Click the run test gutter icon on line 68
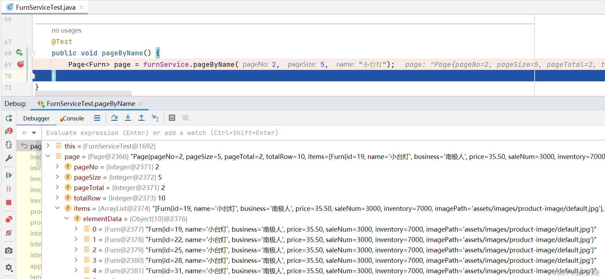This screenshot has height=279, width=605. coord(19,53)
